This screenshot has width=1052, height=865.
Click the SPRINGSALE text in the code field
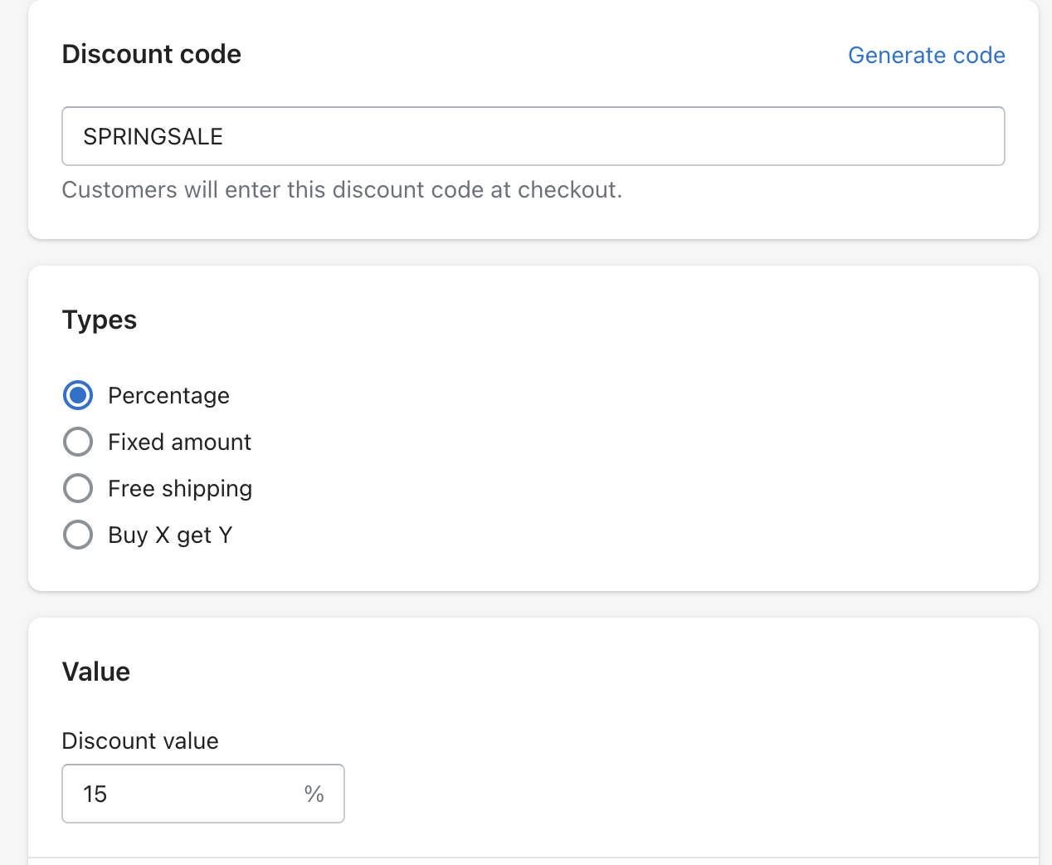153,136
